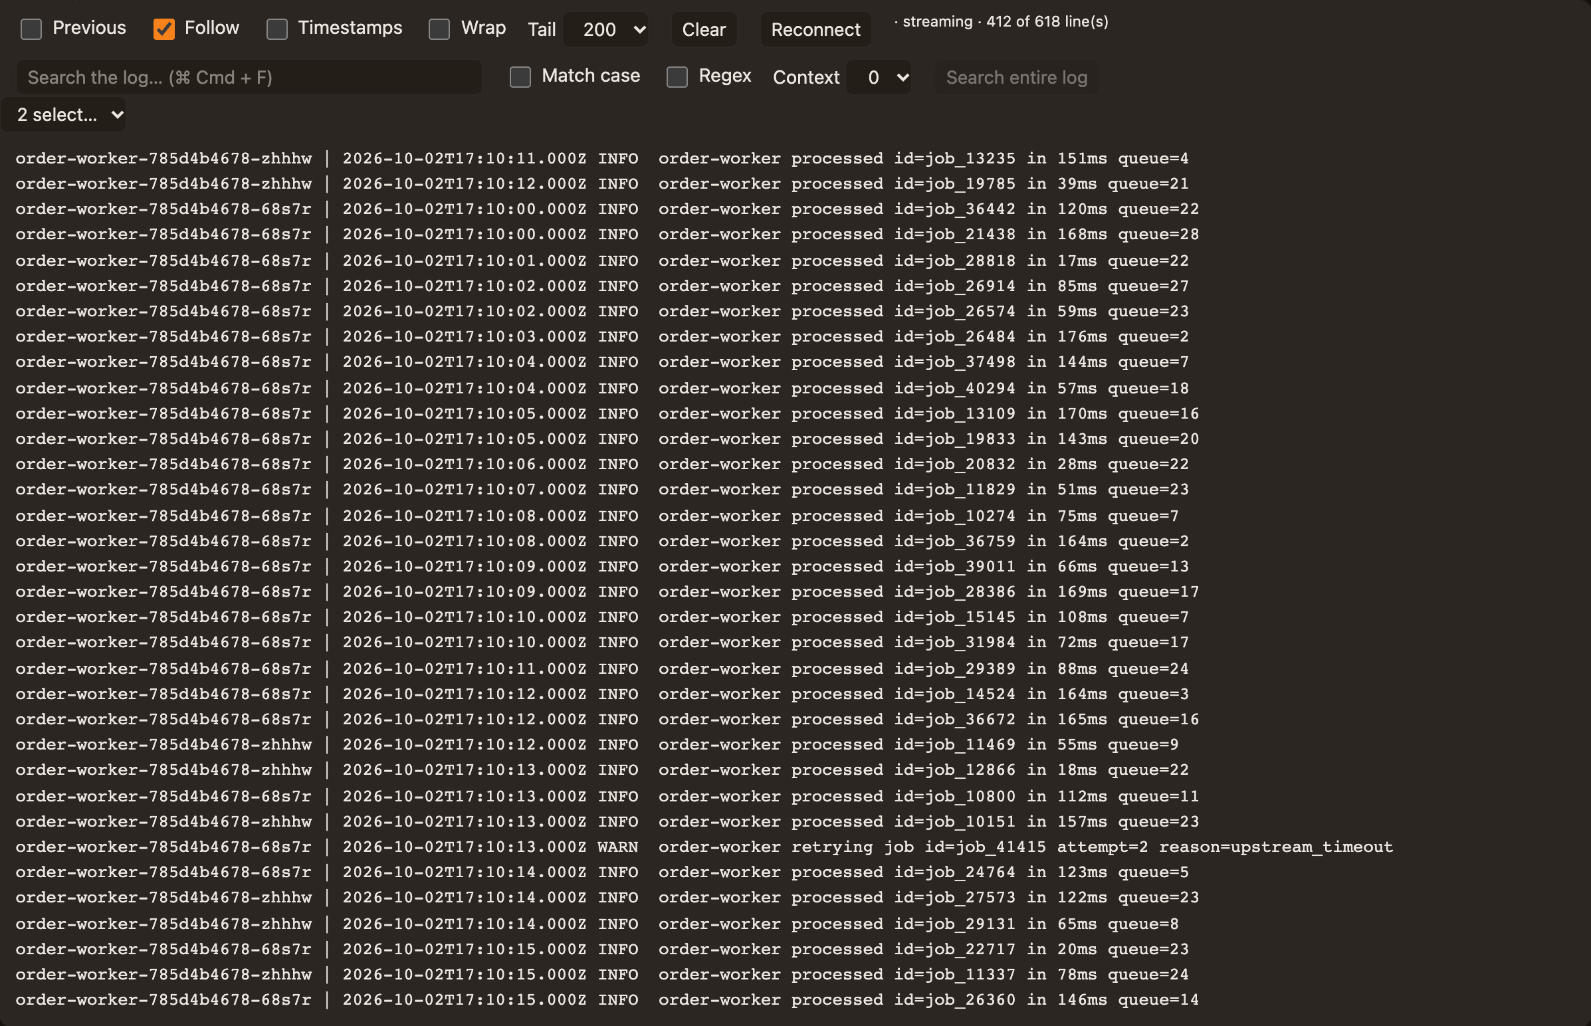Click log line with id=job_10800
1591x1026 pixels.
(607, 797)
